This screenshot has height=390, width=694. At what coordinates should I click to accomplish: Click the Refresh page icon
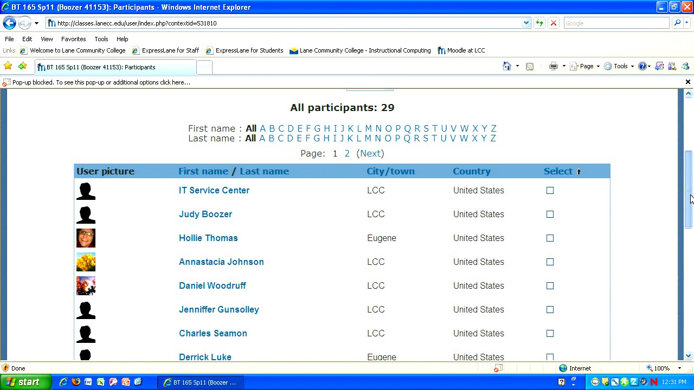[x=539, y=23]
